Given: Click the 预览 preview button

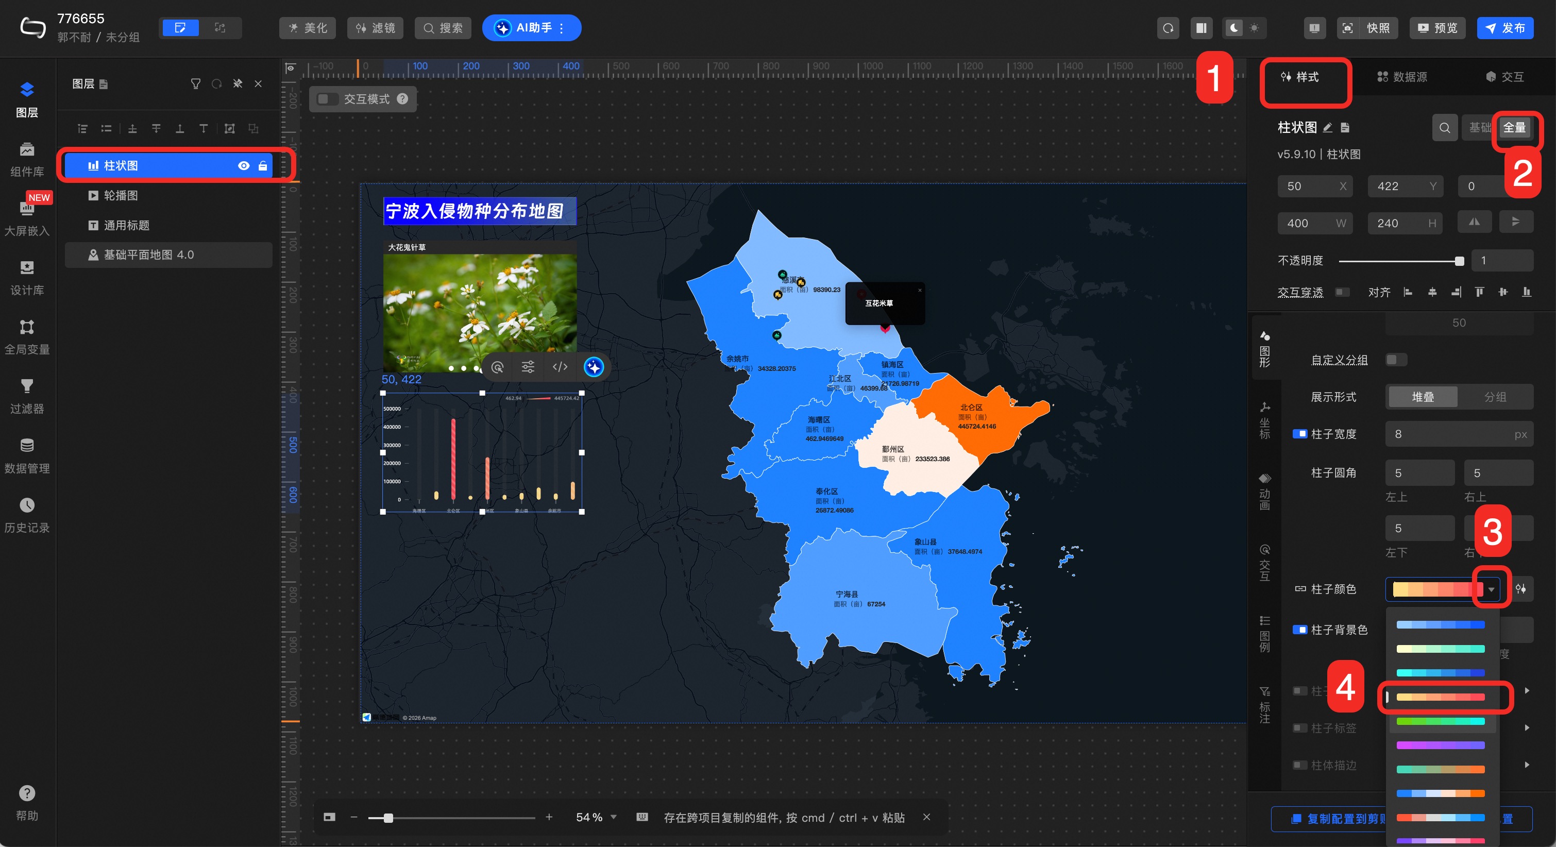Looking at the screenshot, I should click(1437, 28).
